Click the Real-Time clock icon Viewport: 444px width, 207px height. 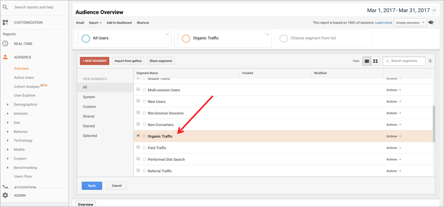pyautogui.click(x=5, y=44)
